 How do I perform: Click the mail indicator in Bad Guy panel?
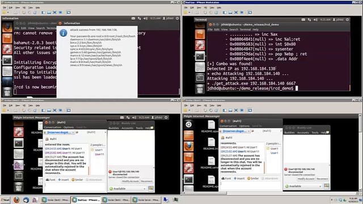(303, 20)
